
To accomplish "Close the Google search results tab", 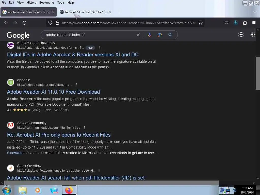I will pos(53,12).
